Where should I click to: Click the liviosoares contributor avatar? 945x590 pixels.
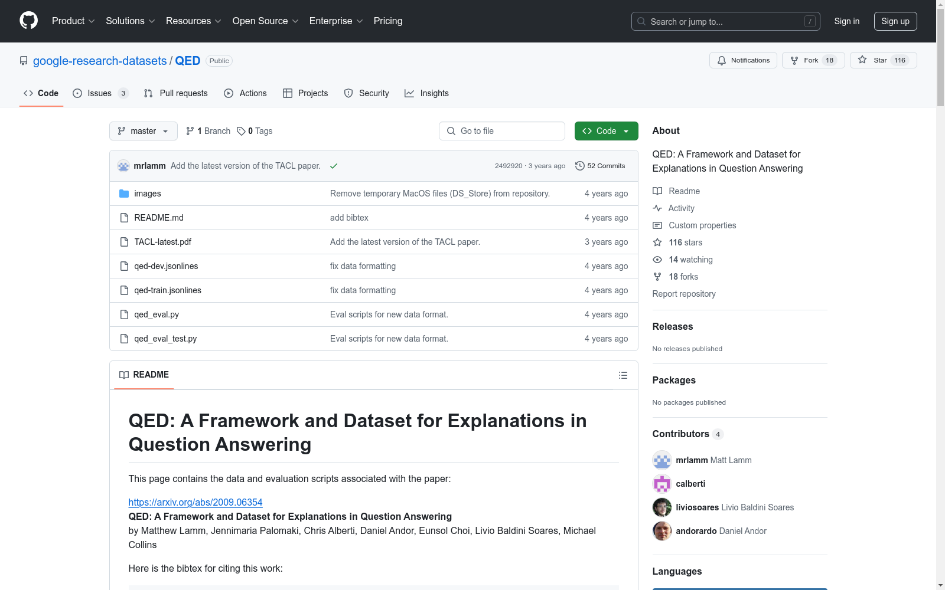[662, 507]
